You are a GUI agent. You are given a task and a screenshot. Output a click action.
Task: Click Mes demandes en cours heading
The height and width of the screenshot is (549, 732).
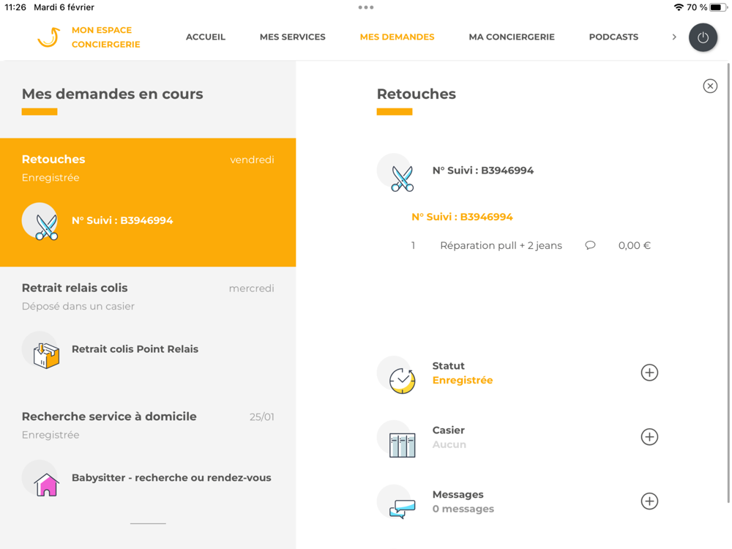[x=113, y=94]
